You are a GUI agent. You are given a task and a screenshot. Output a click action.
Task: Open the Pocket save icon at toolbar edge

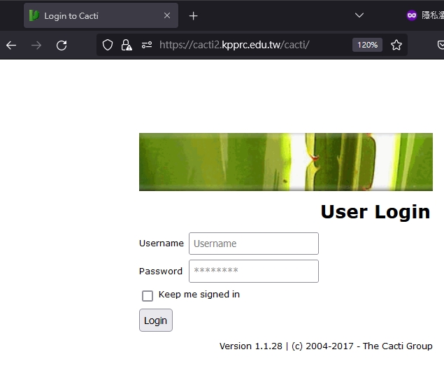(441, 45)
